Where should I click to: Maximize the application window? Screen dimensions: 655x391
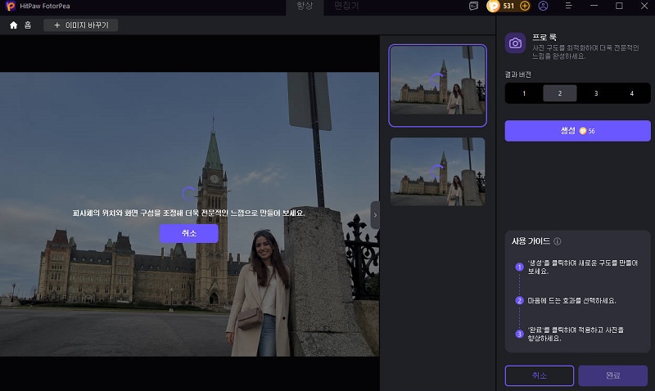click(x=619, y=6)
